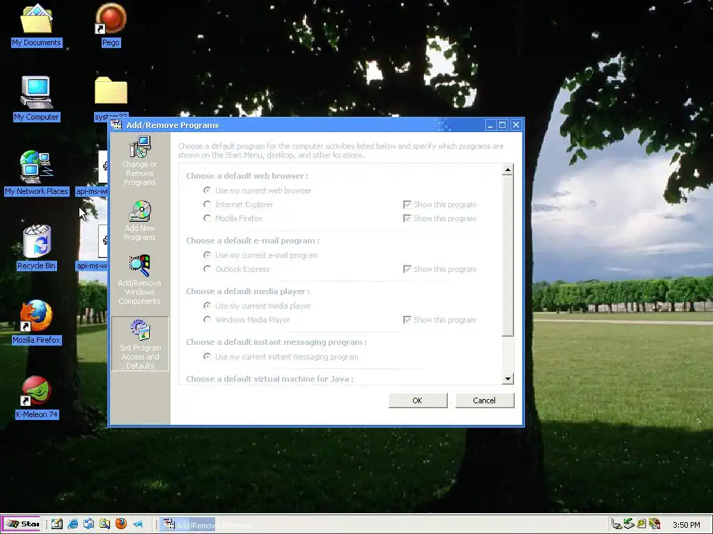Choose Use my current media player
The height and width of the screenshot is (534, 713).
[257, 306]
